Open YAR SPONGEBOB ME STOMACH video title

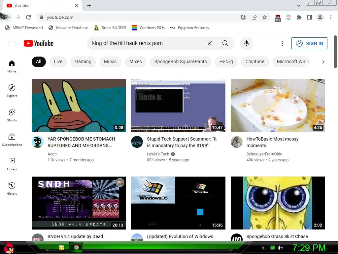[x=81, y=142]
